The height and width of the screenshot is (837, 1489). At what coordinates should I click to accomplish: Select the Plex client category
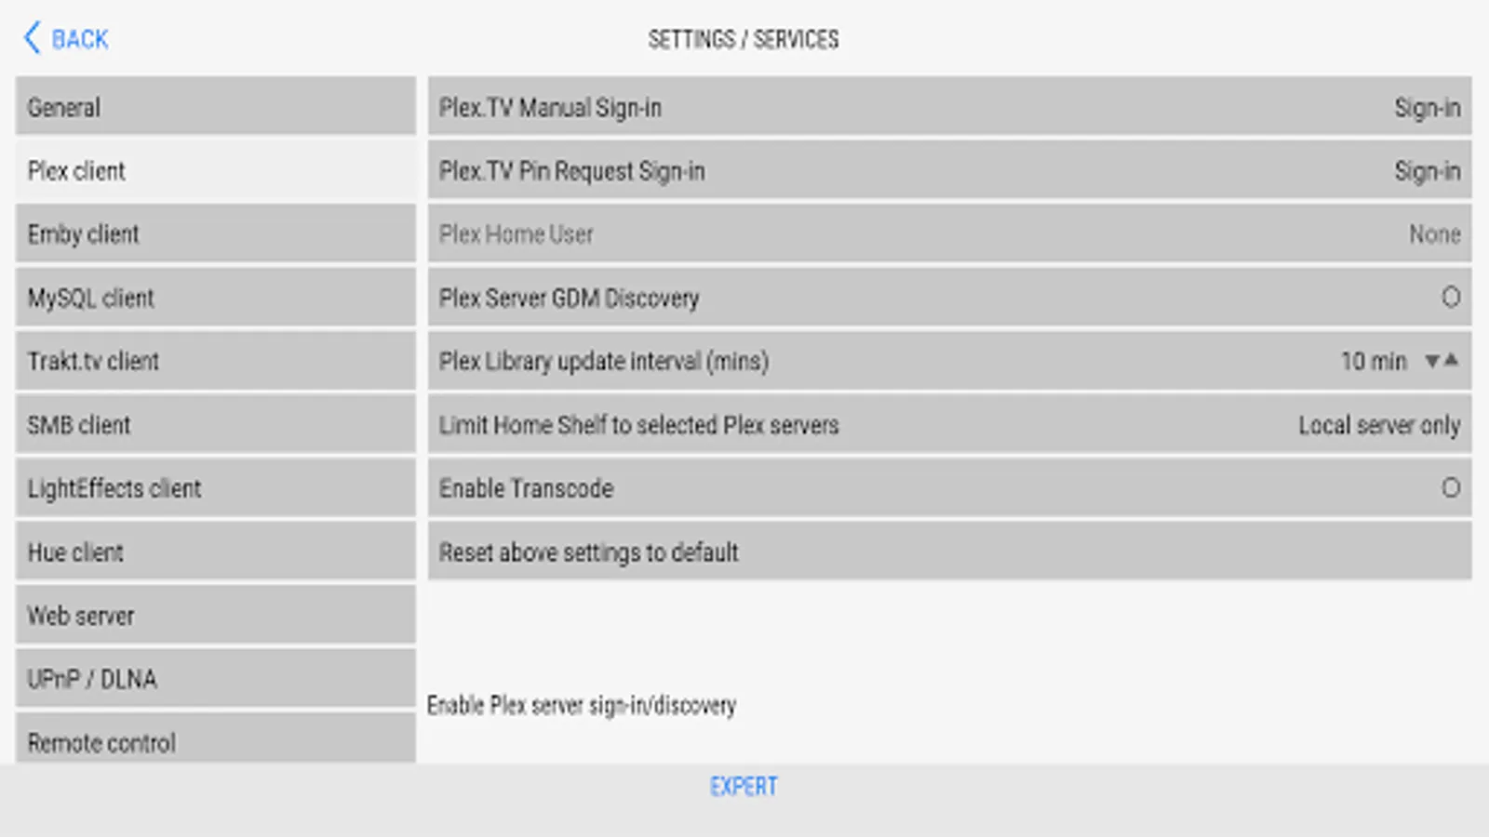coord(215,171)
